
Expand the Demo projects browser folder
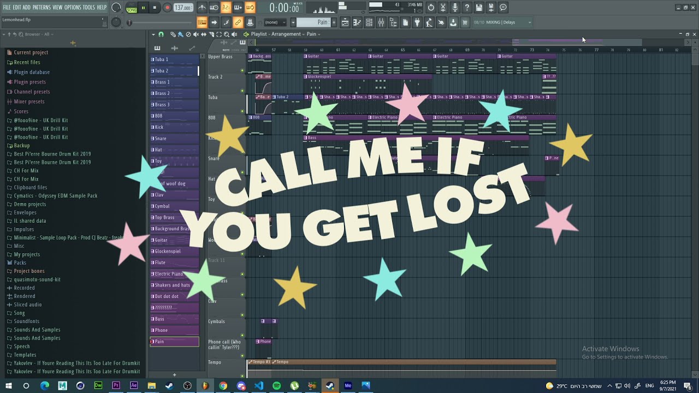[x=30, y=204]
